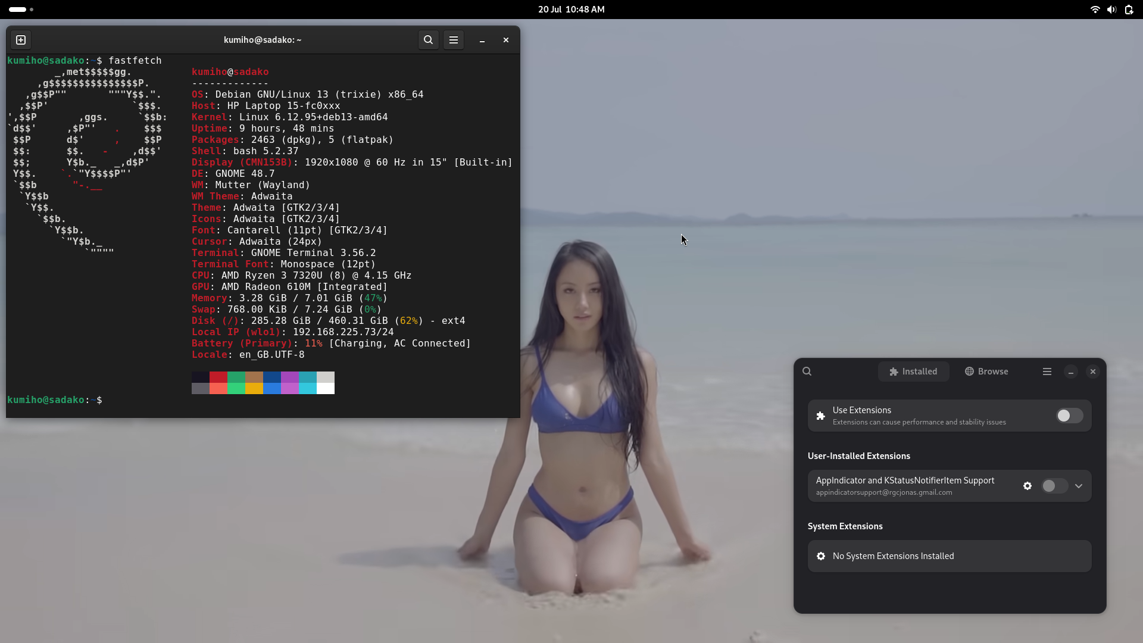This screenshot has width=1143, height=643.
Task: Switch to the Browse tab
Action: coord(986,372)
